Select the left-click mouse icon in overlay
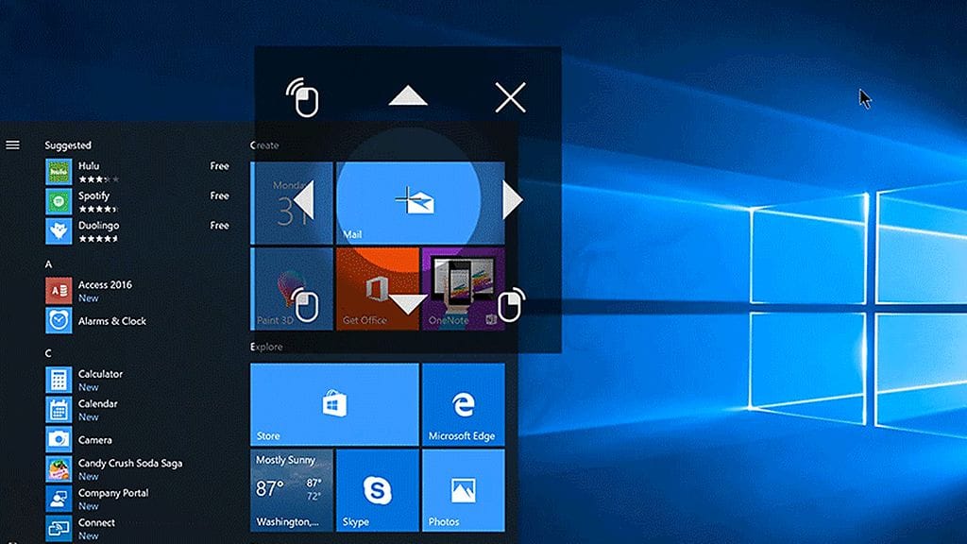The height and width of the screenshot is (544, 967). [305, 304]
